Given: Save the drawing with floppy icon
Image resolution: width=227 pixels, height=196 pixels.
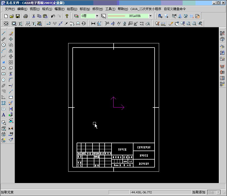Looking at the screenshot, I should pyautogui.click(x=18, y=16).
